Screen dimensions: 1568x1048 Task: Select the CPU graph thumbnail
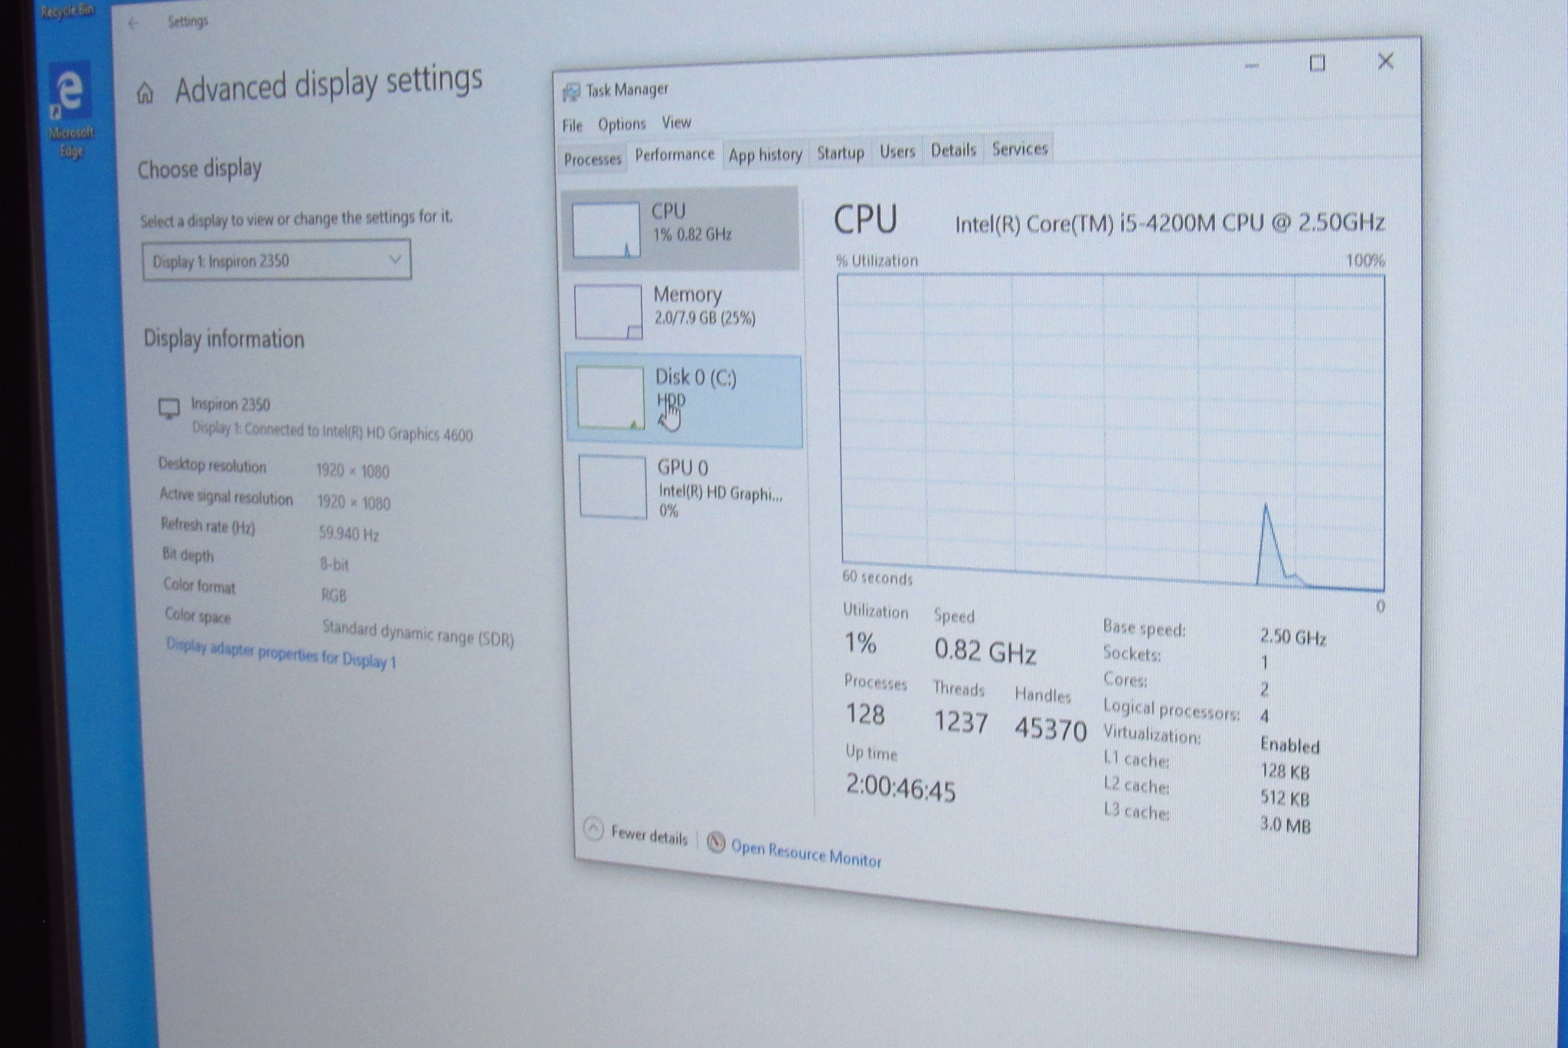coord(606,229)
